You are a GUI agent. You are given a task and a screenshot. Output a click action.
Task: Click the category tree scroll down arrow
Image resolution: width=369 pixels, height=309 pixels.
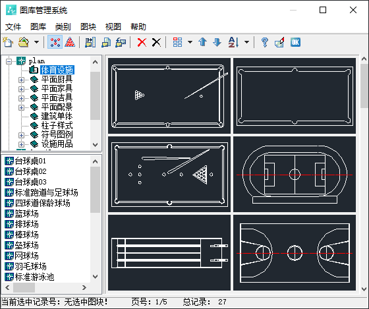point(95,145)
